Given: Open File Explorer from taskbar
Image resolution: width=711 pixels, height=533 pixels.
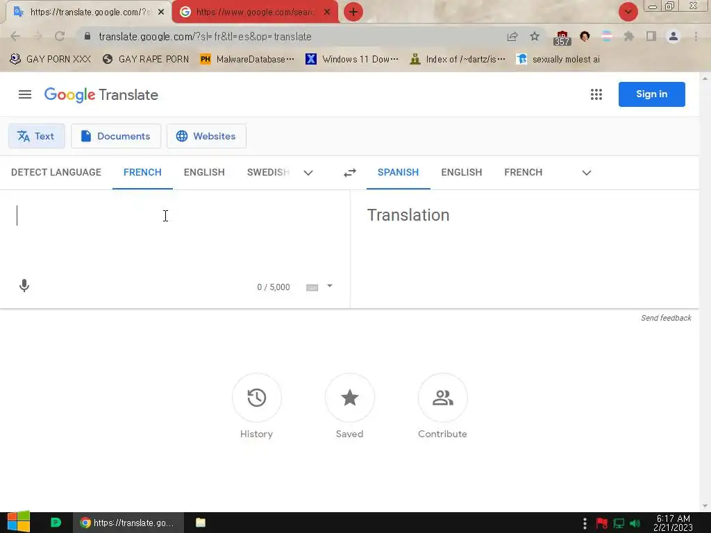Looking at the screenshot, I should coord(201,523).
